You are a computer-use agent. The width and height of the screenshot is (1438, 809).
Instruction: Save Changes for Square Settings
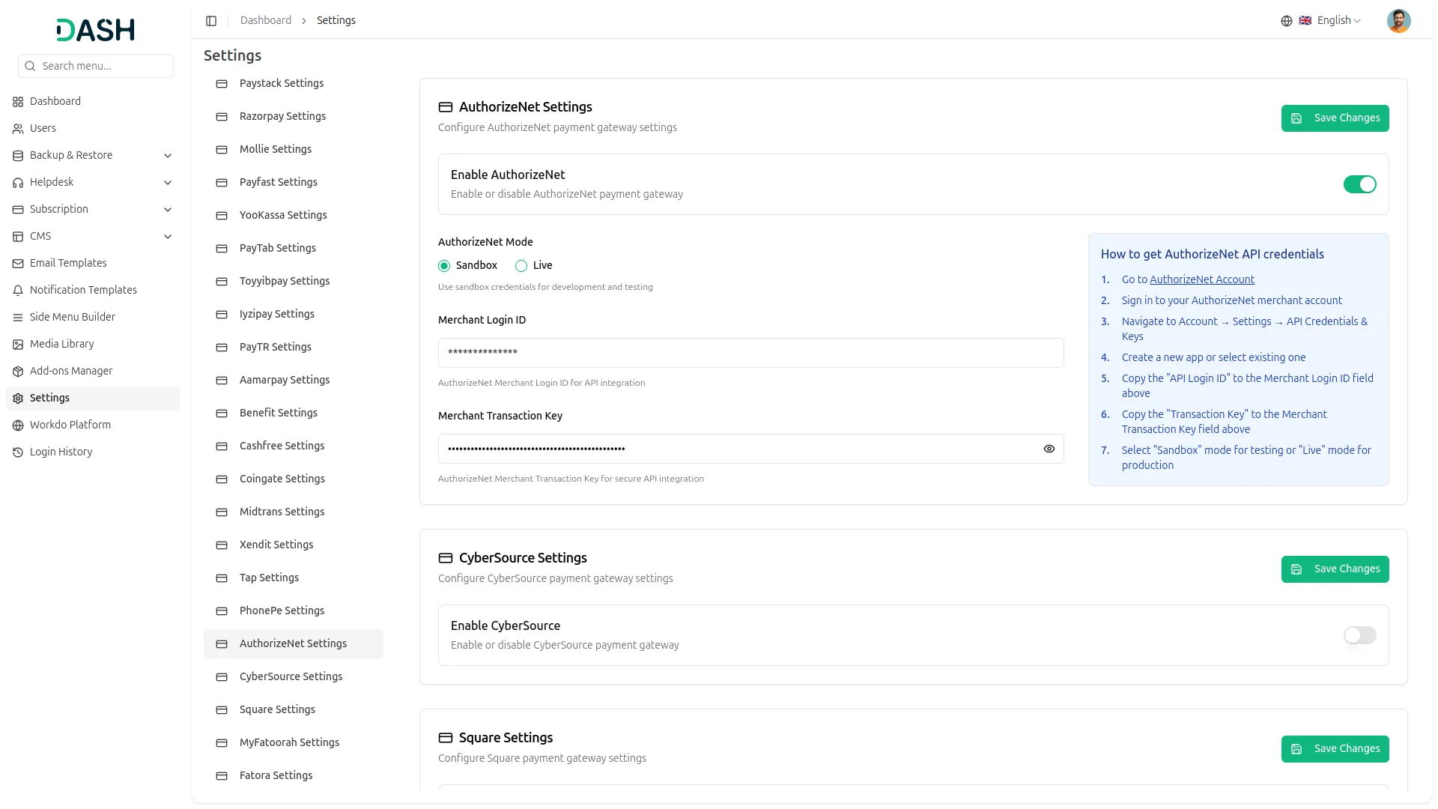[1335, 749]
